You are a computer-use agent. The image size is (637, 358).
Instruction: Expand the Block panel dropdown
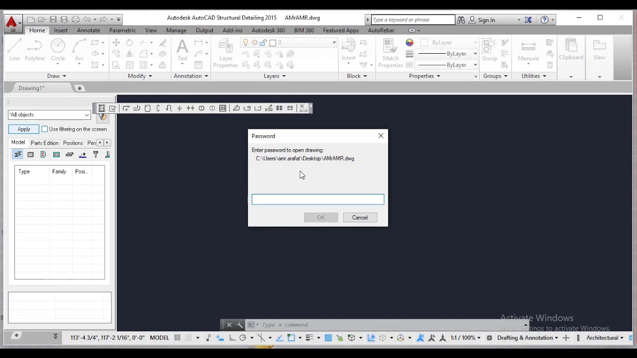(357, 76)
